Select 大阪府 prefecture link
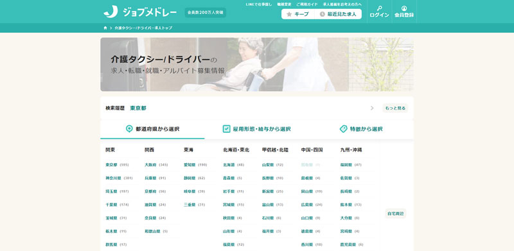Viewport: 514px width, 251px height. (150, 165)
